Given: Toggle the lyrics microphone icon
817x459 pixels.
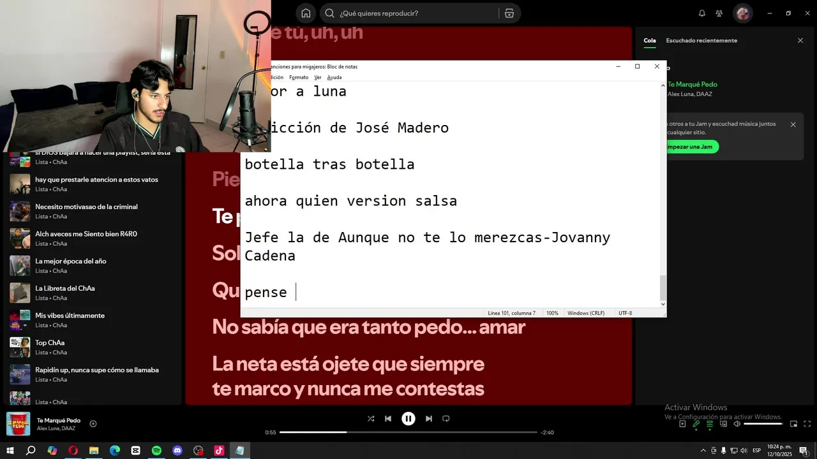Looking at the screenshot, I should (x=696, y=424).
